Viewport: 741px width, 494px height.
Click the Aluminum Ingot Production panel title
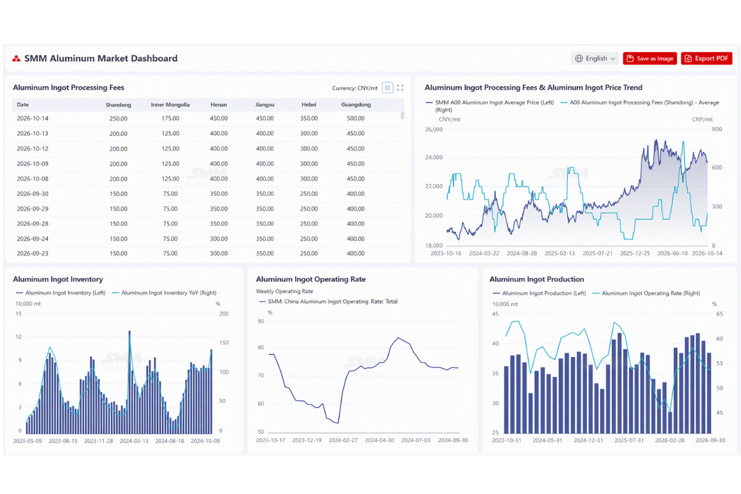click(x=537, y=279)
